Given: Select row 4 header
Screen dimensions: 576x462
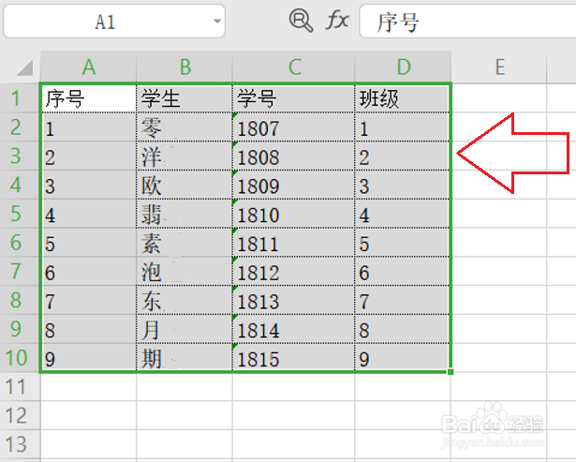Looking at the screenshot, I should tap(20, 185).
